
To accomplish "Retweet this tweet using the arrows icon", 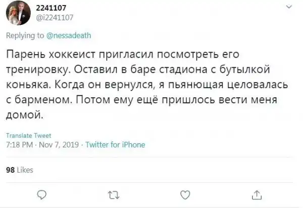I will coord(114,193).
